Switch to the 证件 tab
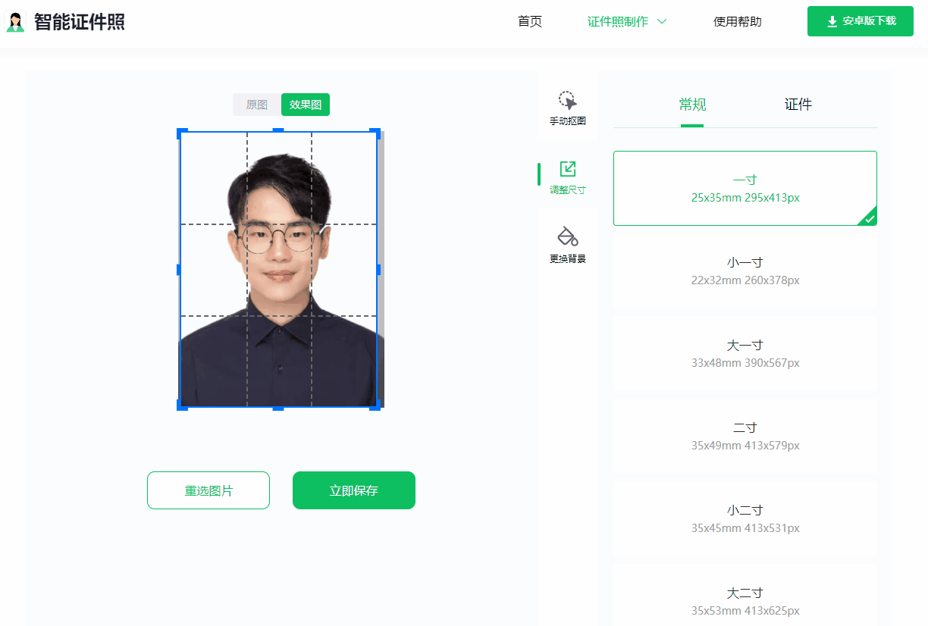Viewport: 928px width, 626px height. click(x=798, y=105)
